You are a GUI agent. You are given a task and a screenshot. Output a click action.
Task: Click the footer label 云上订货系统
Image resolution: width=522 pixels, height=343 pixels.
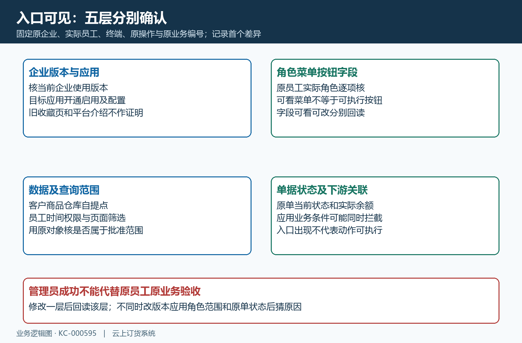coord(134,333)
